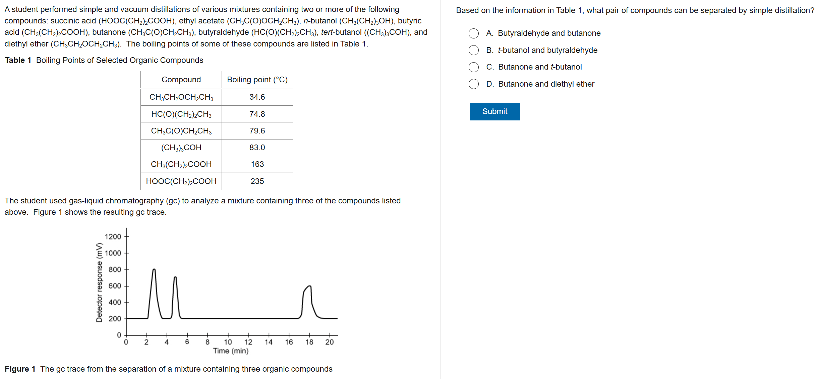This screenshot has width=820, height=379.
Task: Click the bold "Figure 1" caption label
Action: pos(20,369)
